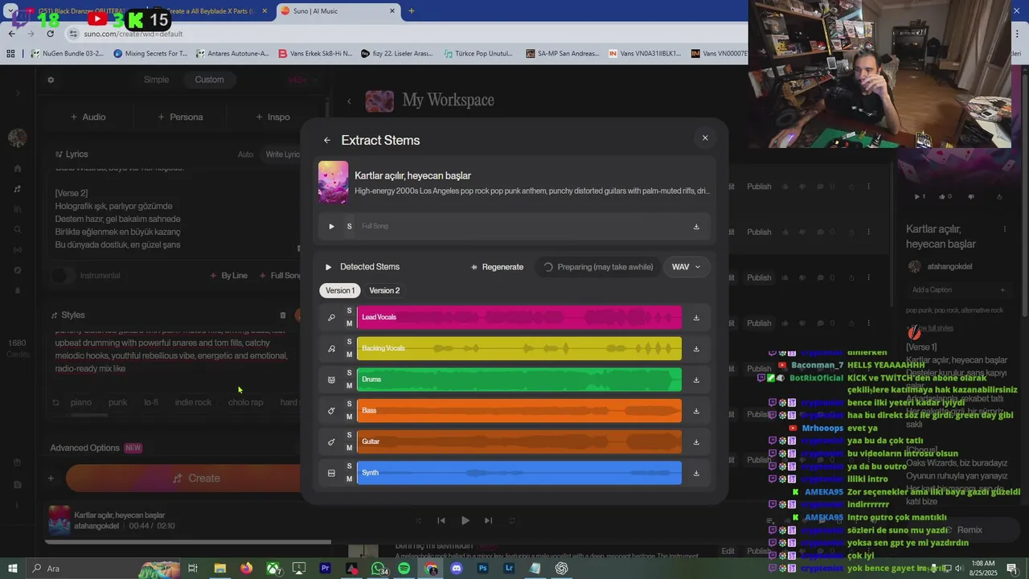Download the Synth stem
1029x579 pixels.
tap(696, 473)
